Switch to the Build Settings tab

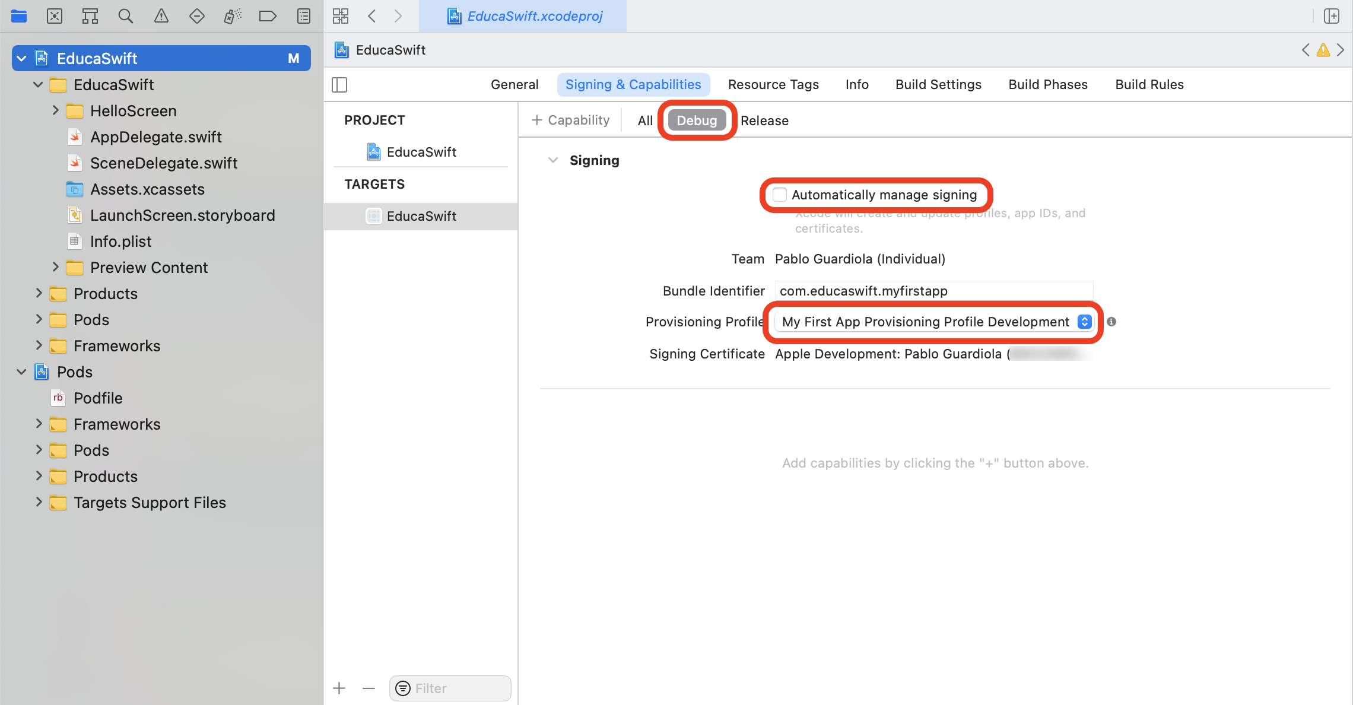[938, 84]
